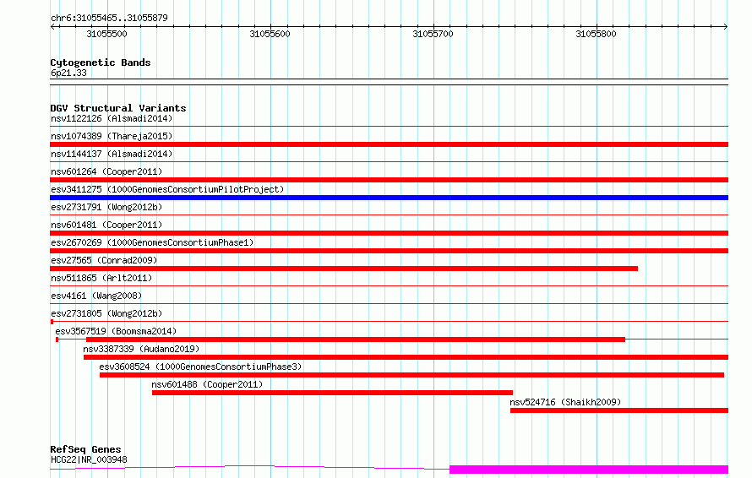Select the nsv1074389 (Thareja2015) variant label
Image resolution: width=752 pixels, height=478 pixels.
pyautogui.click(x=112, y=136)
